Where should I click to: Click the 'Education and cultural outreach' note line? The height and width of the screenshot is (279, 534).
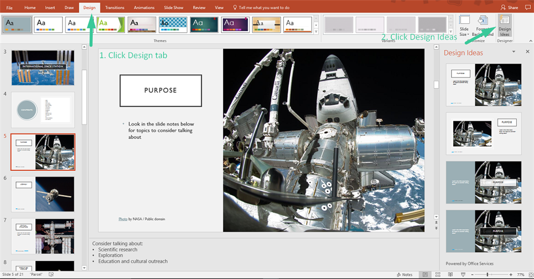(133, 261)
